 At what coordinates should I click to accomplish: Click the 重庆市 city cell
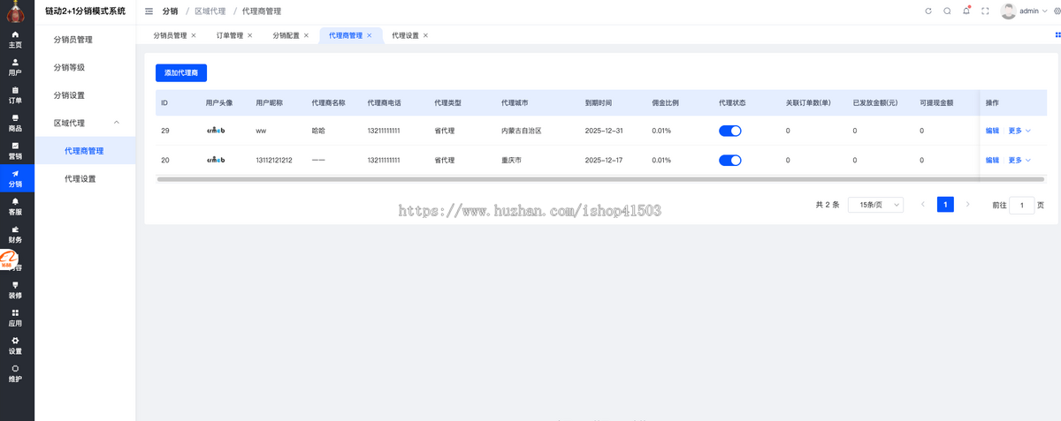coord(511,160)
